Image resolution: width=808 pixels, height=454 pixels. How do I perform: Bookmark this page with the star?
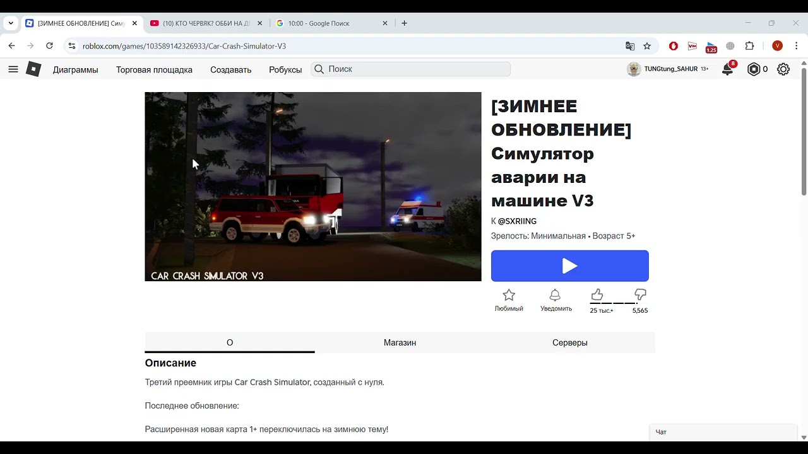pyautogui.click(x=647, y=46)
